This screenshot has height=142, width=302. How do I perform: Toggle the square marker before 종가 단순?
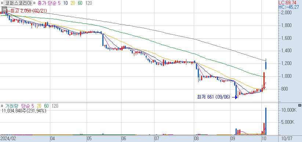[34, 3]
